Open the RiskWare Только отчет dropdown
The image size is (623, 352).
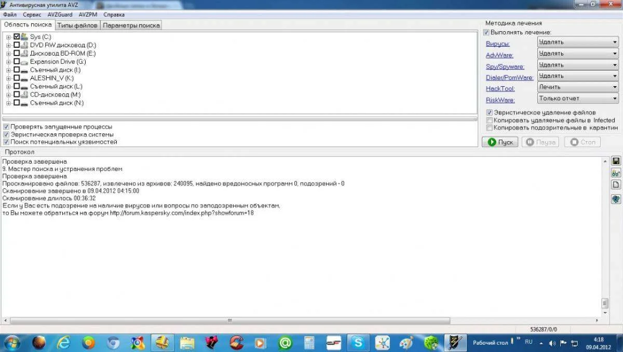coord(578,98)
